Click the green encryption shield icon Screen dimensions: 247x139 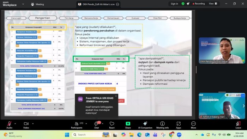tap(183, 4)
